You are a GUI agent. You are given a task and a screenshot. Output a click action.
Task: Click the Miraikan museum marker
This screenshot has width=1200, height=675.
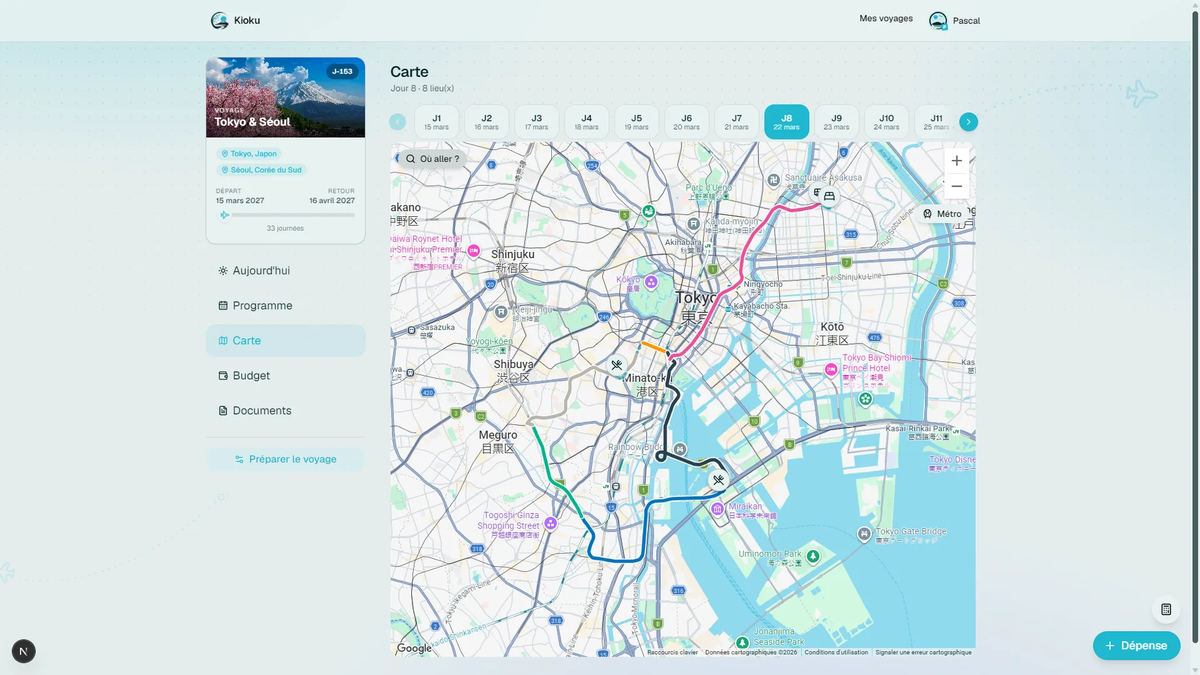(x=717, y=509)
